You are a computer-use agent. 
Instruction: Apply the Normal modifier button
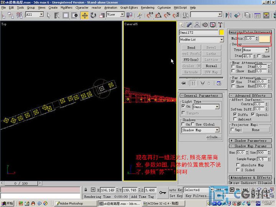[x=211, y=66]
